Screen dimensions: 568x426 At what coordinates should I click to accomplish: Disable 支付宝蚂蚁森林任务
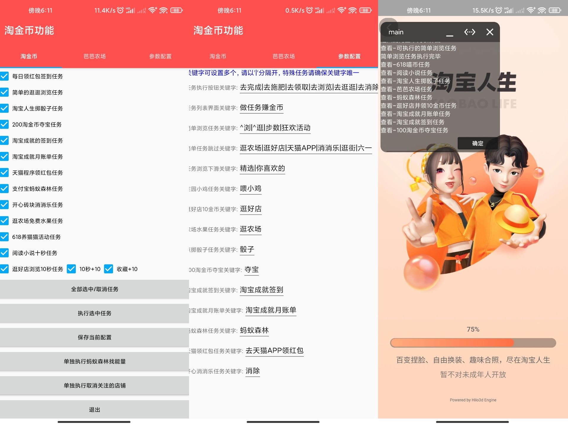click(x=4, y=189)
